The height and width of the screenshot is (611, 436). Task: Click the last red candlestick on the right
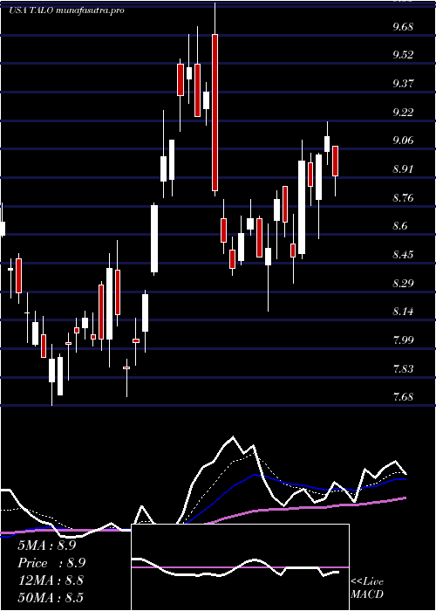pos(335,161)
